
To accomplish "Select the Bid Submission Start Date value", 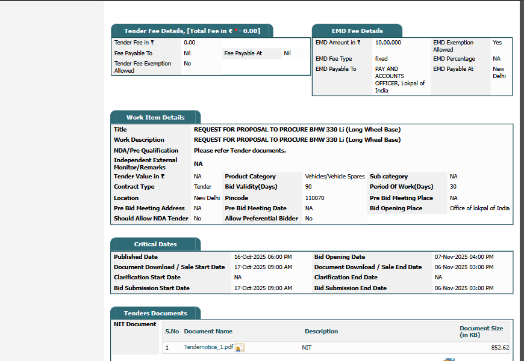I will 263,288.
